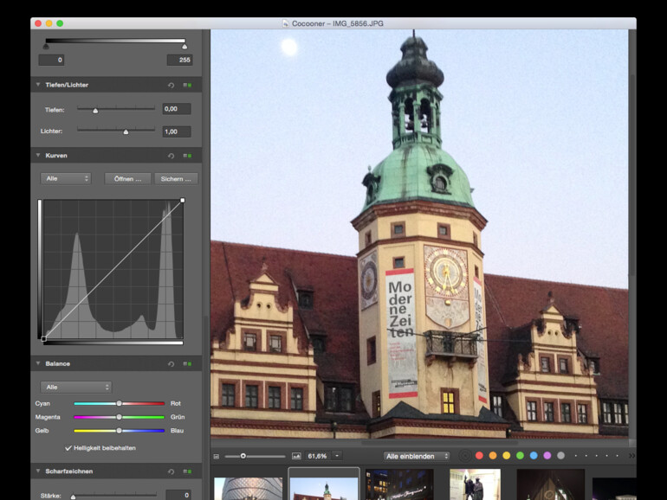This screenshot has height=500, width=667.
Task: Click the small image zoom-out icon
Action: coord(217,456)
